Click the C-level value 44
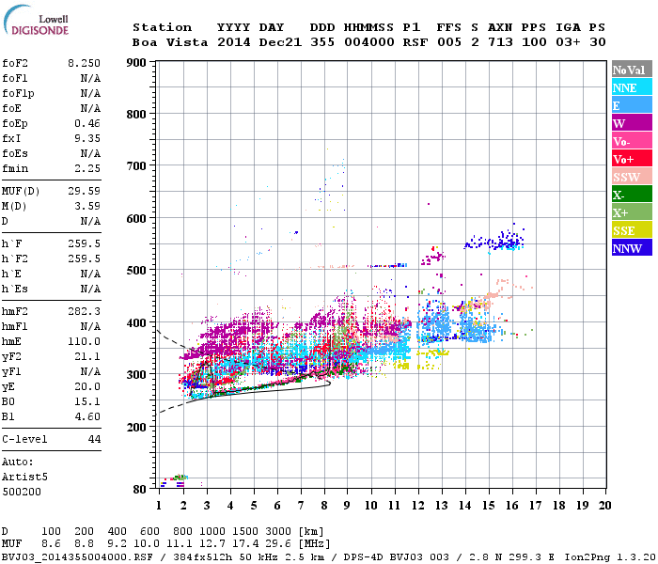This screenshot has height=564, width=658. click(94, 439)
